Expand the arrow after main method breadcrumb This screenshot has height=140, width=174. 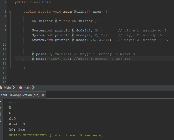point(33,88)
